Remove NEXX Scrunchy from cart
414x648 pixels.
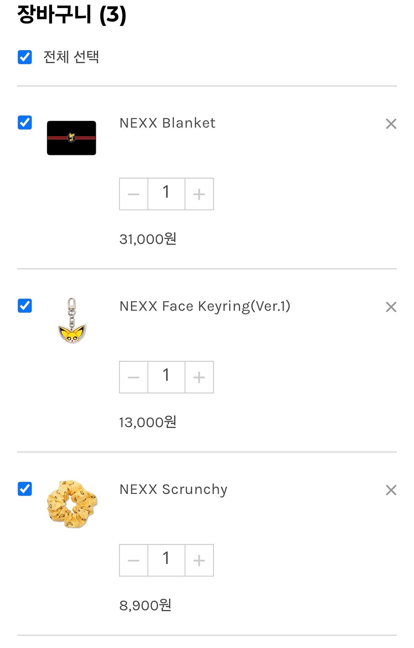pos(391,490)
